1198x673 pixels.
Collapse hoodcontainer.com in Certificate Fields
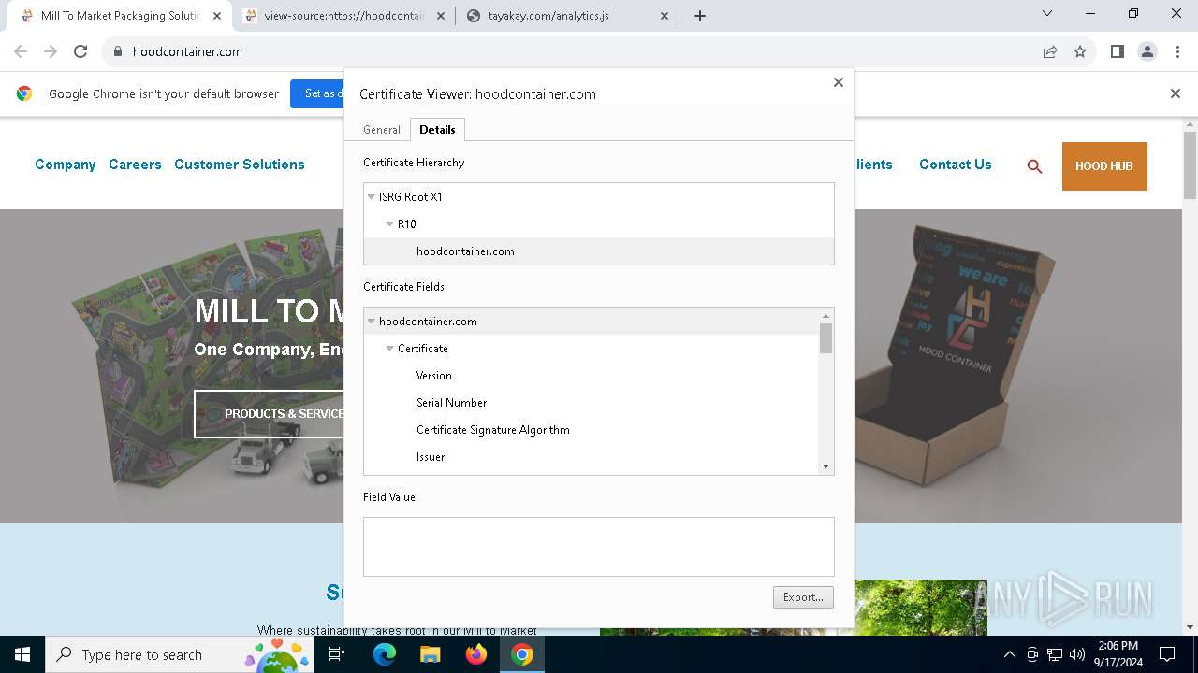pyautogui.click(x=372, y=322)
